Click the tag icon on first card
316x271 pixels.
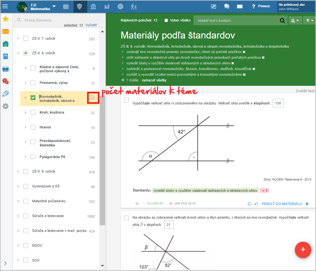click(x=137, y=203)
